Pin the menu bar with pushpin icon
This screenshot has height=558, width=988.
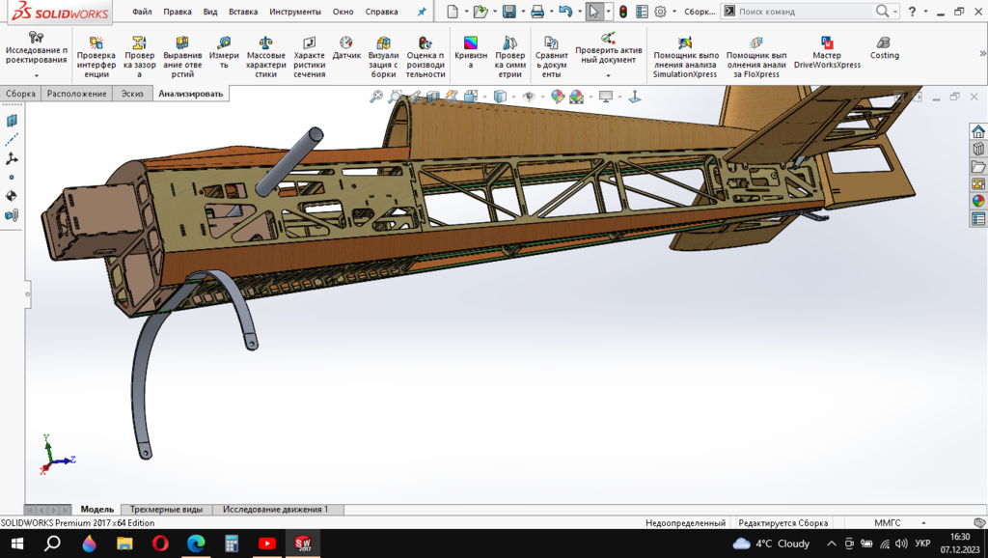tap(421, 12)
